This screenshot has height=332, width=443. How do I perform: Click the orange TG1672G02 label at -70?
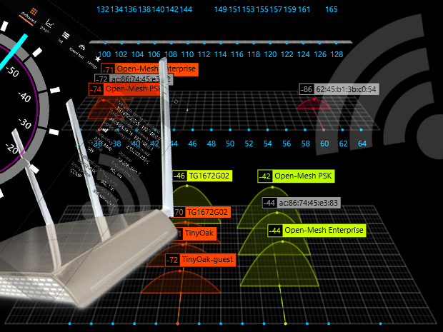point(207,212)
